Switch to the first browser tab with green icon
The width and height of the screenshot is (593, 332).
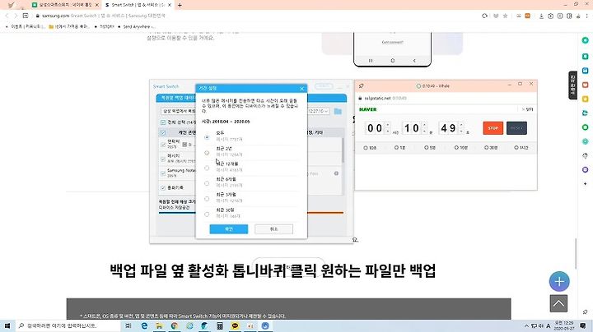[65, 5]
